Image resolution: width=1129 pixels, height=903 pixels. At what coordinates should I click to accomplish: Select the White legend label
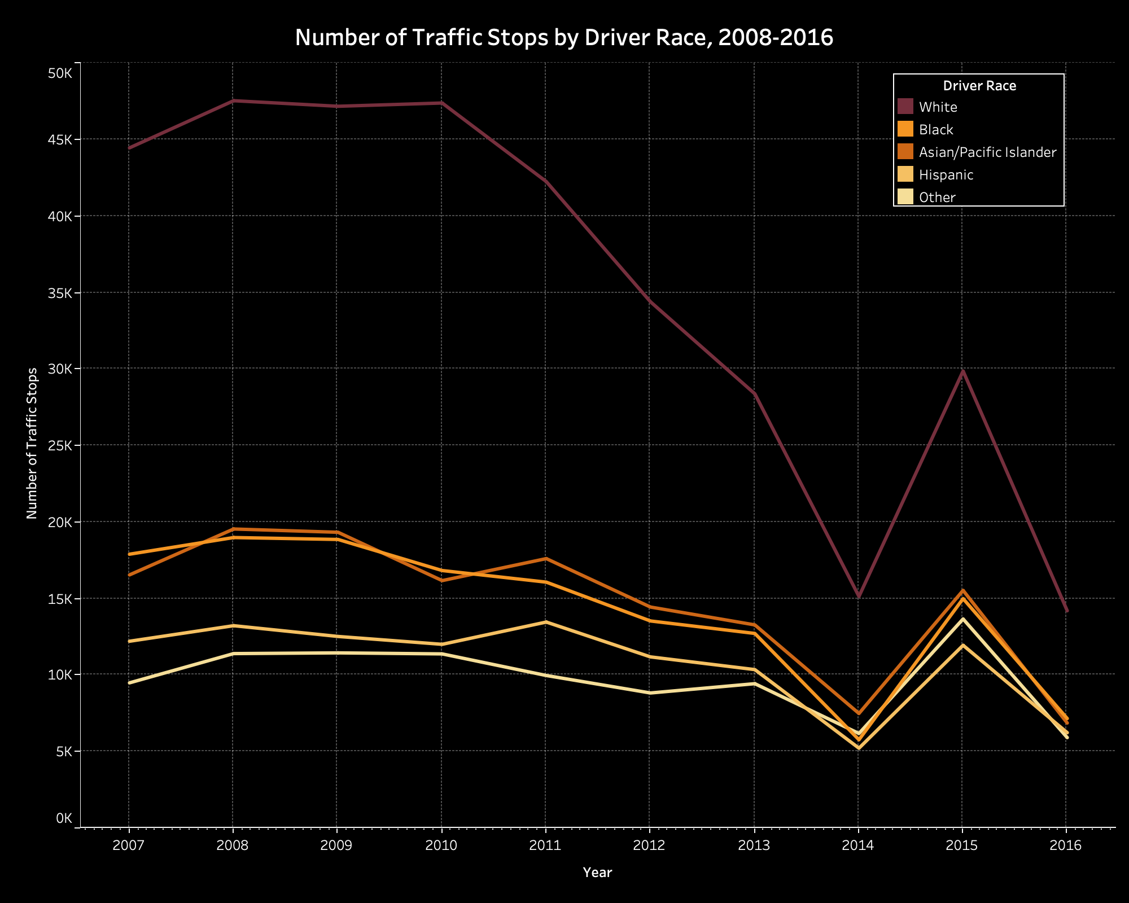tap(938, 107)
